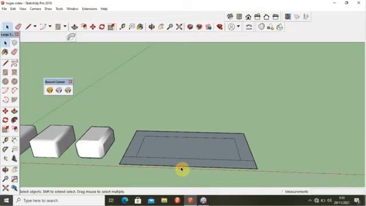The width and height of the screenshot is (366, 206).
Task: Open the Extensions menu
Action: tap(89, 9)
